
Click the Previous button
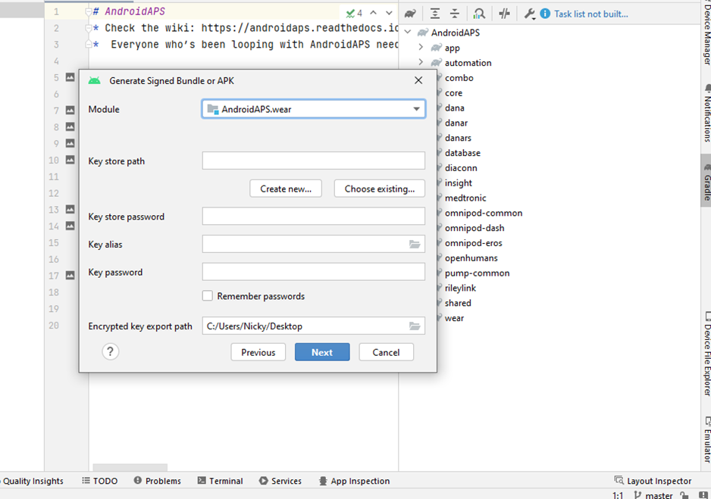pos(258,352)
